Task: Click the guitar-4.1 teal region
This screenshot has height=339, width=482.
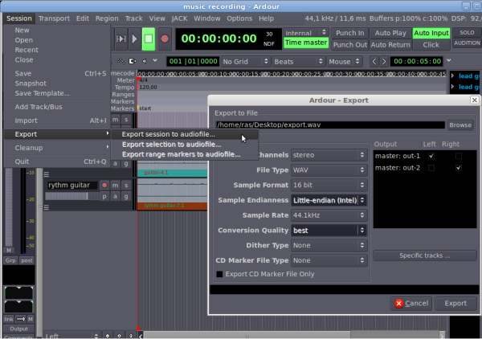Action: point(172,173)
